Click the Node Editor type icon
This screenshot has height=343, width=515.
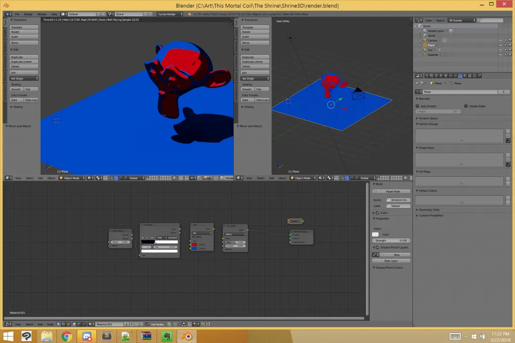pyautogui.click(x=7, y=324)
